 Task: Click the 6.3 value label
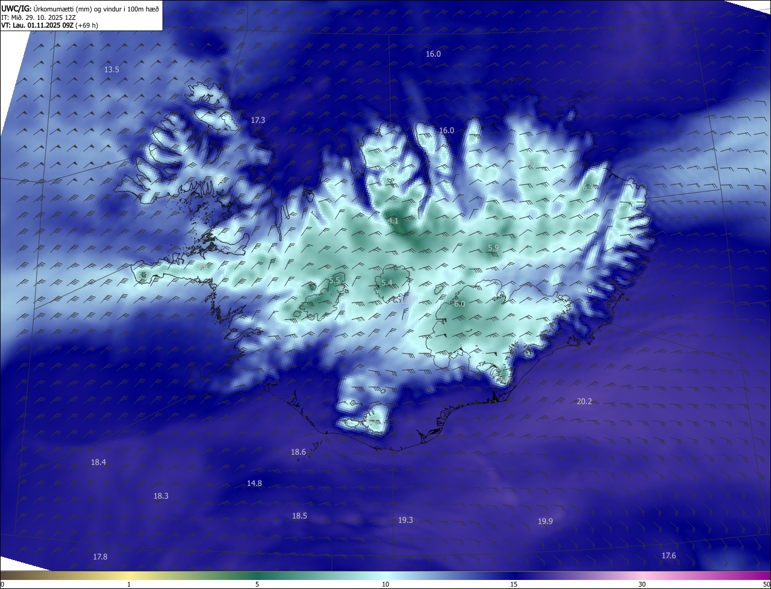pos(588,188)
